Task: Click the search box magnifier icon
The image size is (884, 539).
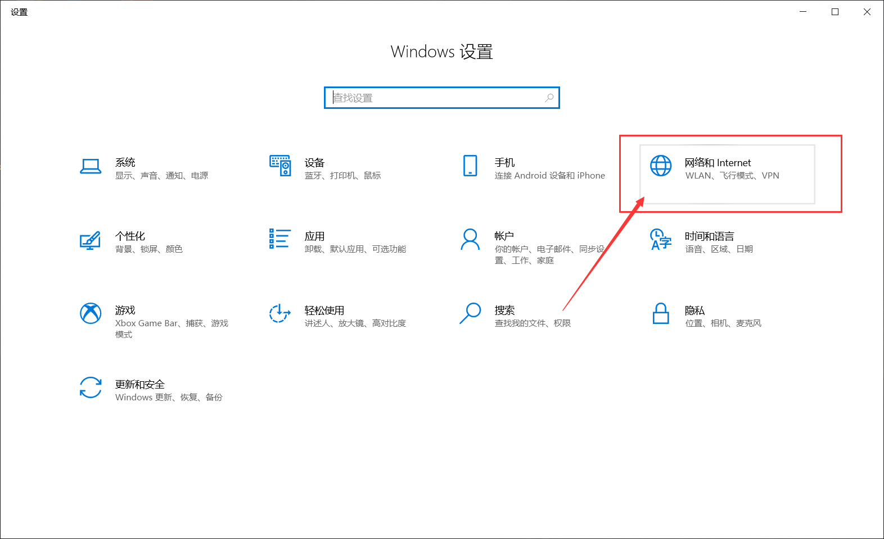Action: click(549, 98)
